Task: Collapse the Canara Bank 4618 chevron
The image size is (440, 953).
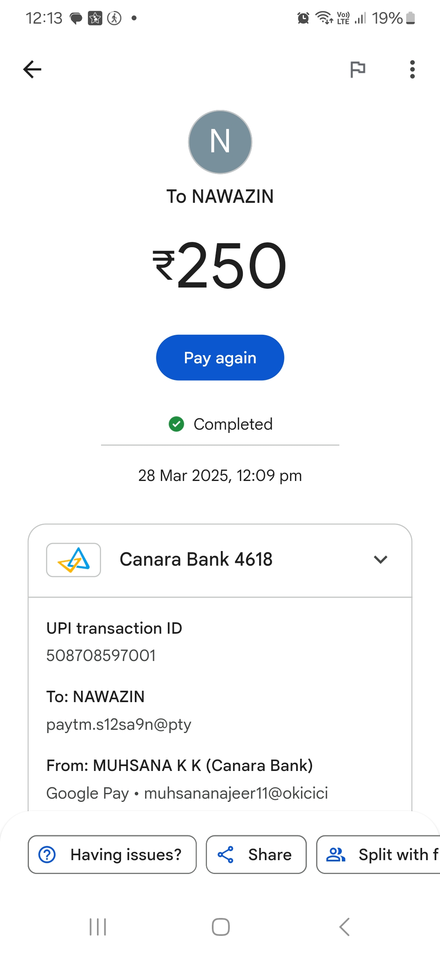Action: pos(380,560)
